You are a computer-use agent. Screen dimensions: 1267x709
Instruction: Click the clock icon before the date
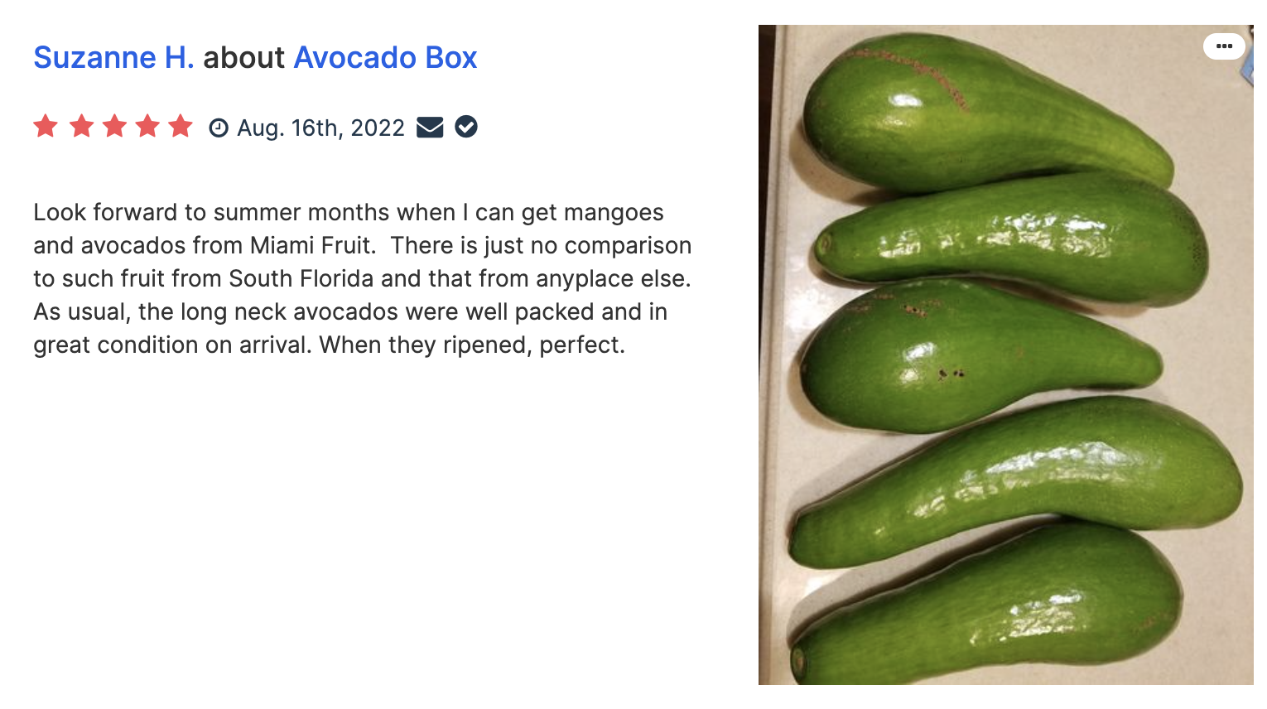(x=219, y=128)
